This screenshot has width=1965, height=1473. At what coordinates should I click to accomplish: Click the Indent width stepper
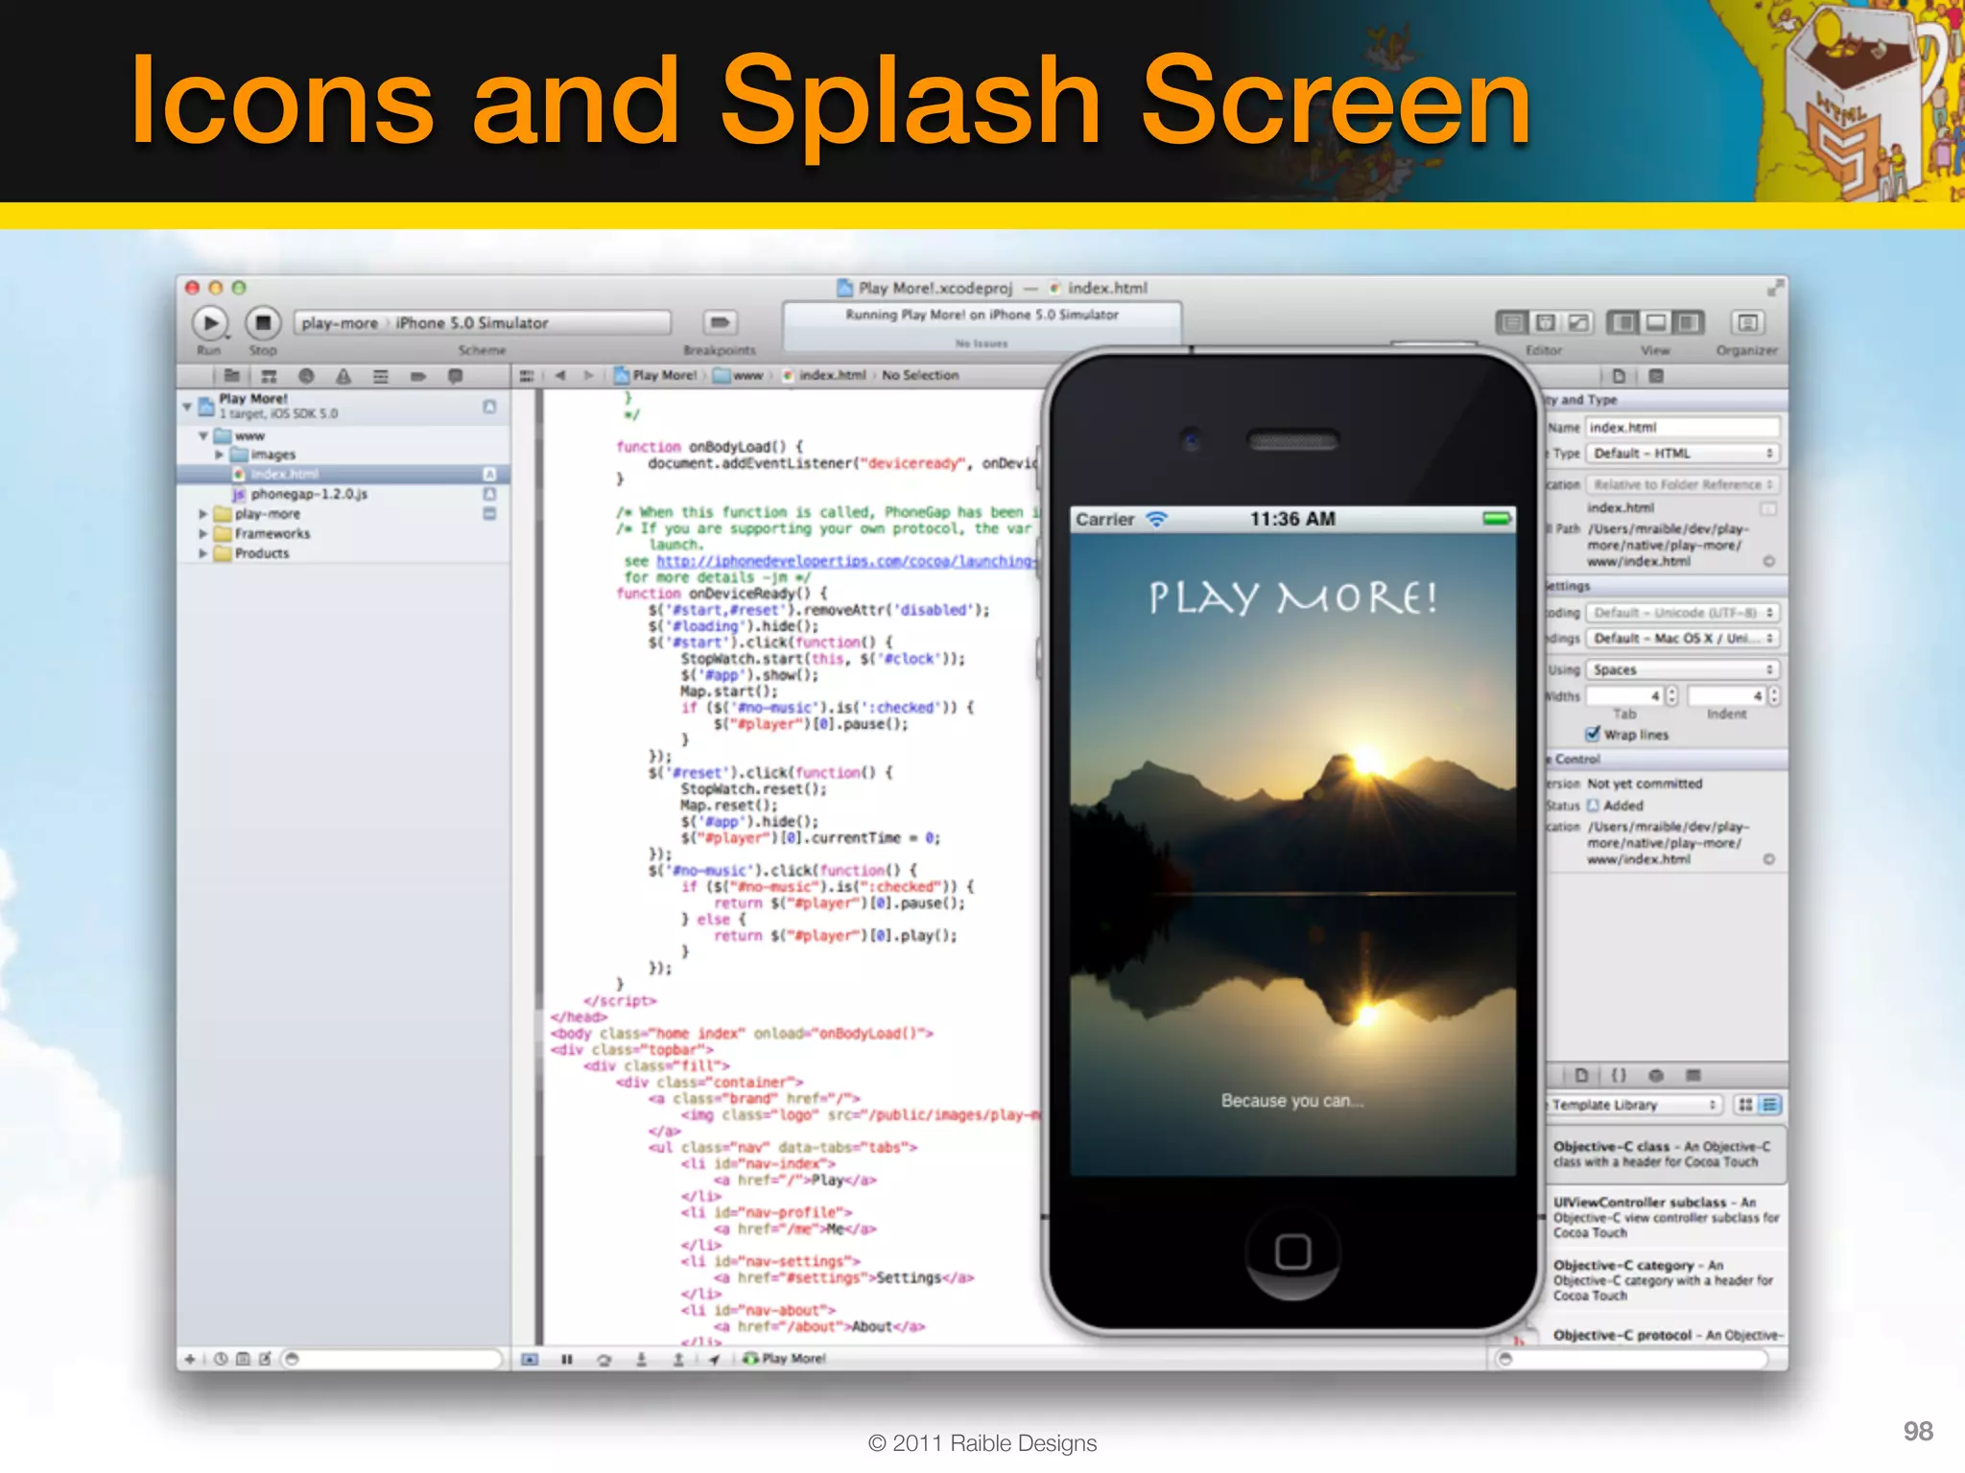tap(1774, 695)
